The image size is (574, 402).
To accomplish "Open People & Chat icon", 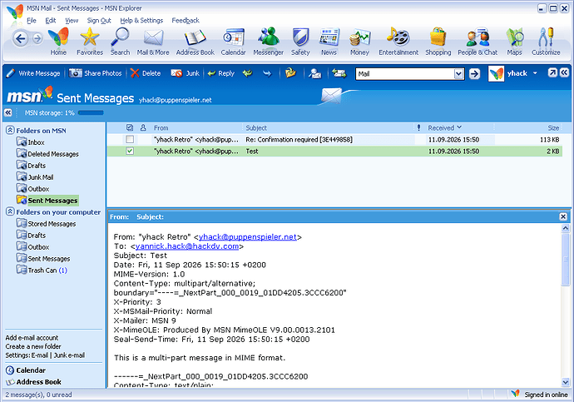I will tap(478, 42).
